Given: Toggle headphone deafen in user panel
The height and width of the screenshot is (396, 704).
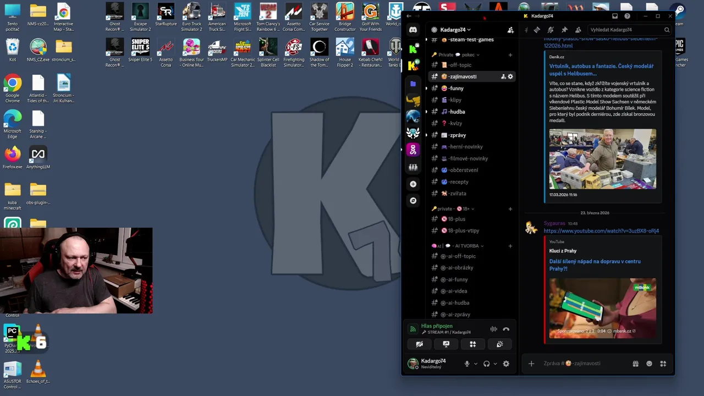Looking at the screenshot, I should 486,364.
